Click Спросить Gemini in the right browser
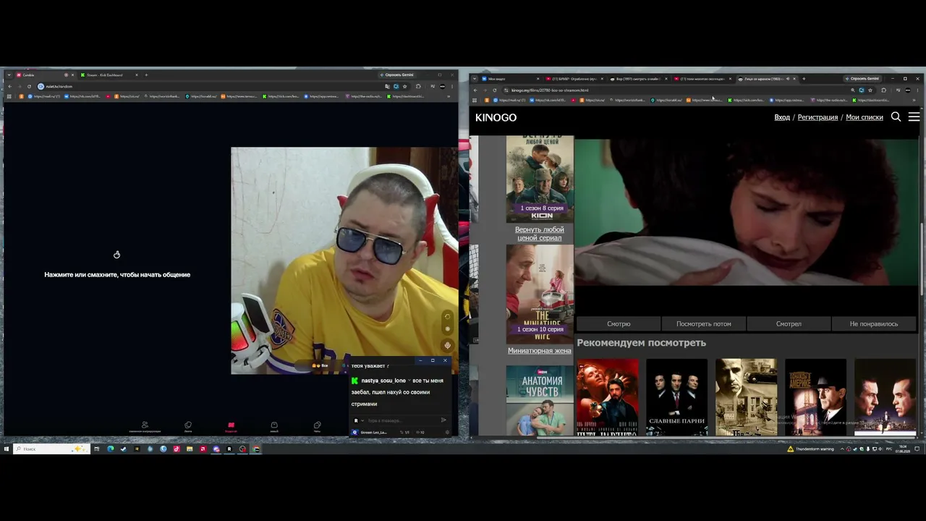926x521 pixels. tap(862, 79)
